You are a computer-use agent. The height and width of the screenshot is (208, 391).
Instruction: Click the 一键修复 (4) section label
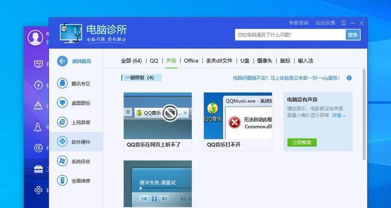[x=142, y=77]
